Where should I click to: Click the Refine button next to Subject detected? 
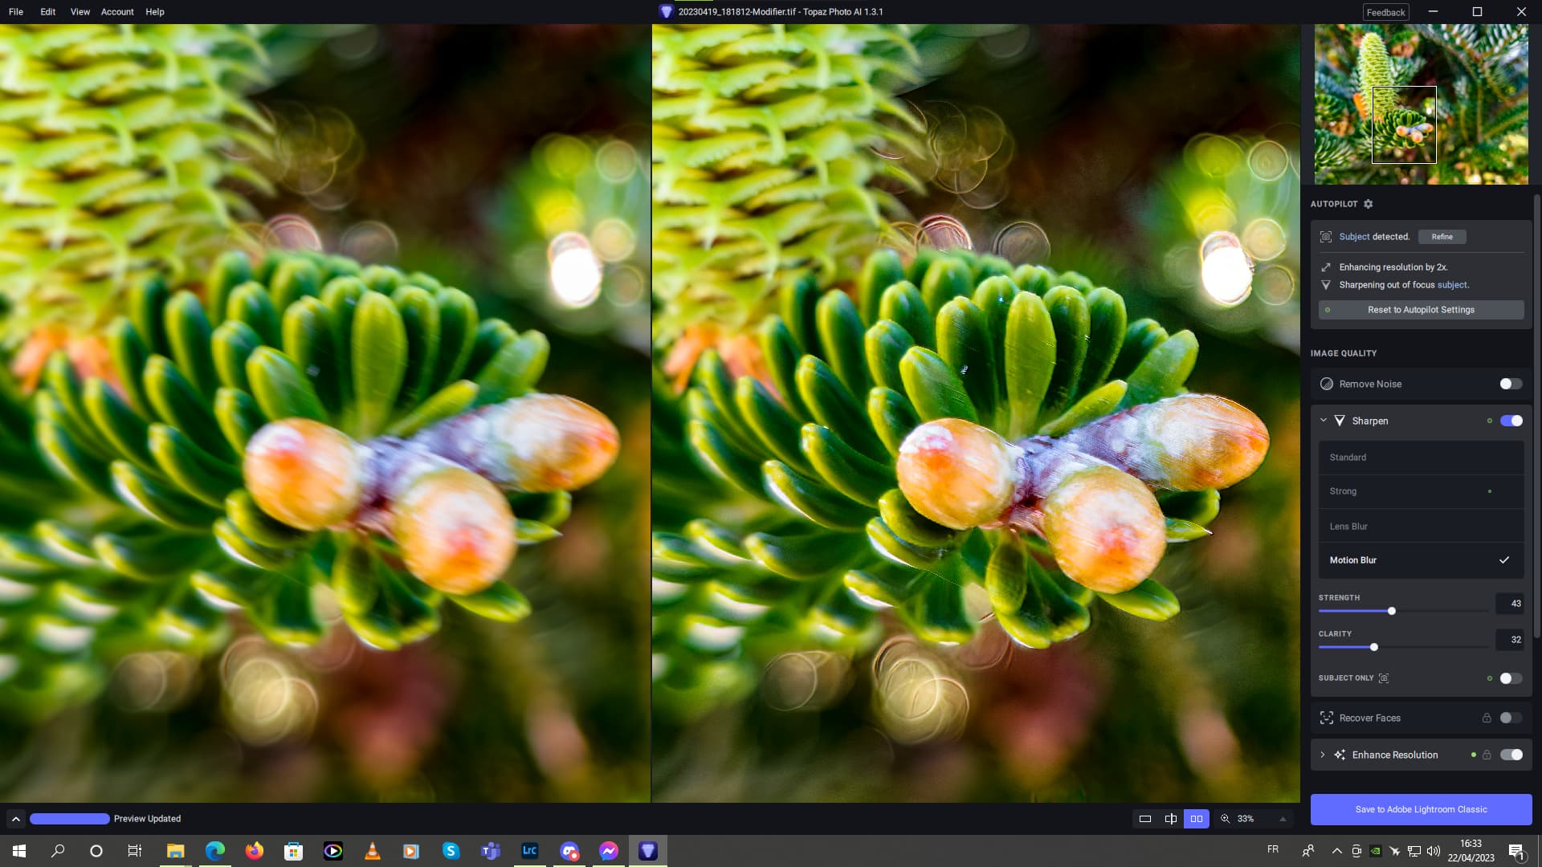coord(1442,236)
